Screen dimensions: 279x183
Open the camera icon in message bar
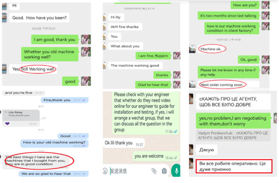(164, 171)
